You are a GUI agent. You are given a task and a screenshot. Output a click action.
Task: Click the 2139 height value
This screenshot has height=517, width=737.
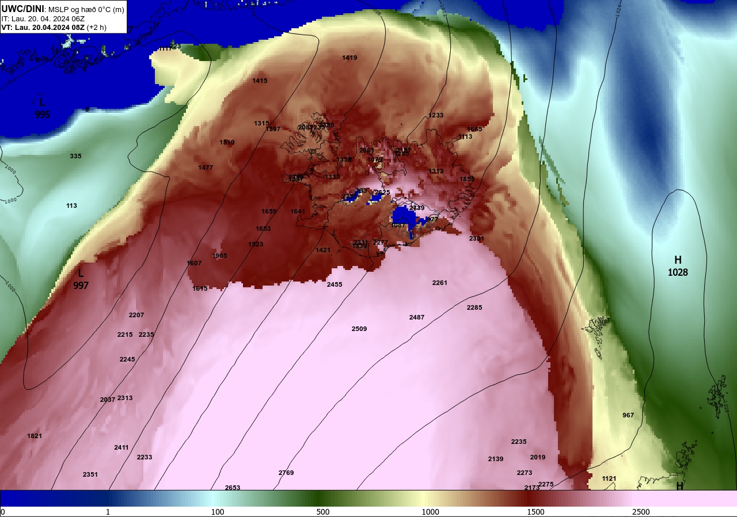pyautogui.click(x=496, y=459)
